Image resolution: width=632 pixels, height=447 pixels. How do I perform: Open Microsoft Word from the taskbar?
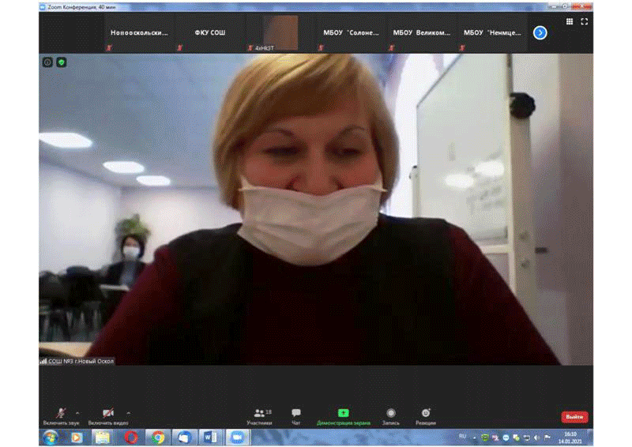[x=210, y=437]
